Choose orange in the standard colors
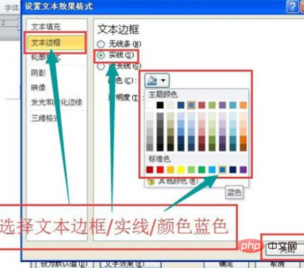 click(170, 169)
